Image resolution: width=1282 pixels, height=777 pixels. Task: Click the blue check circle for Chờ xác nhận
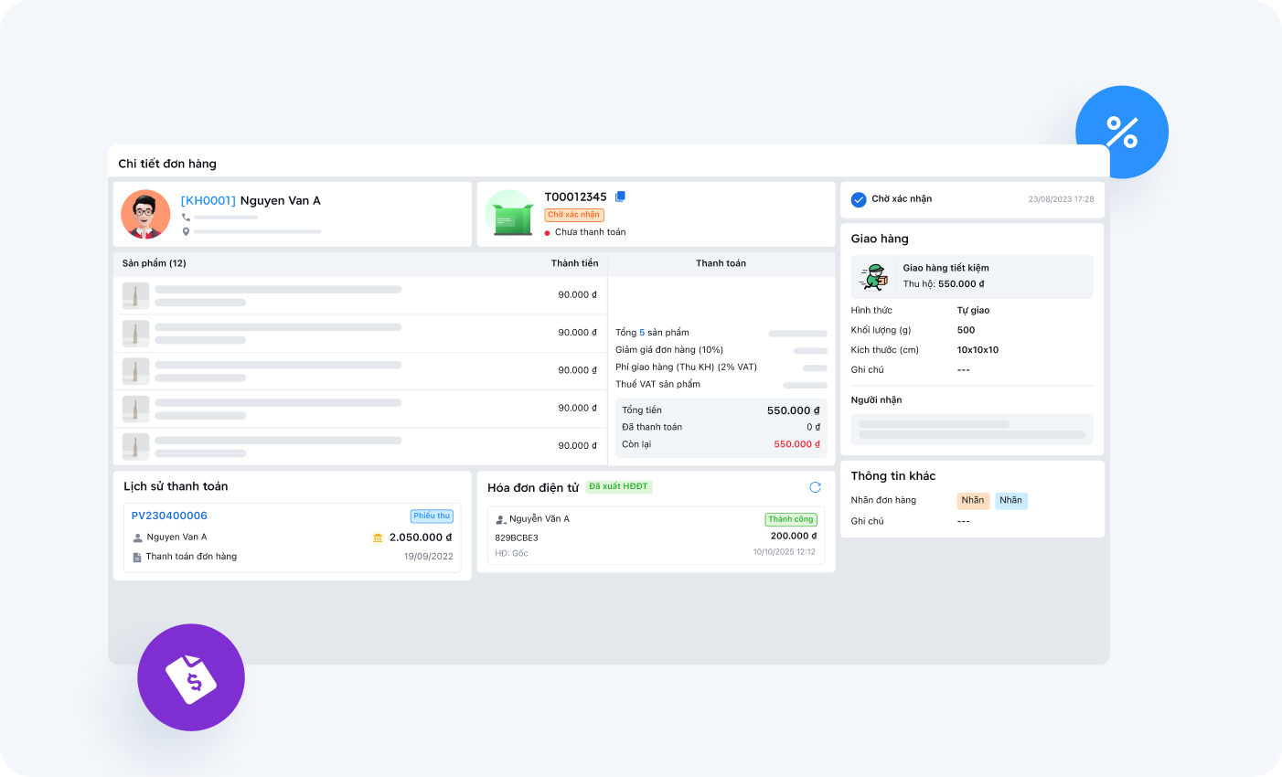click(859, 199)
